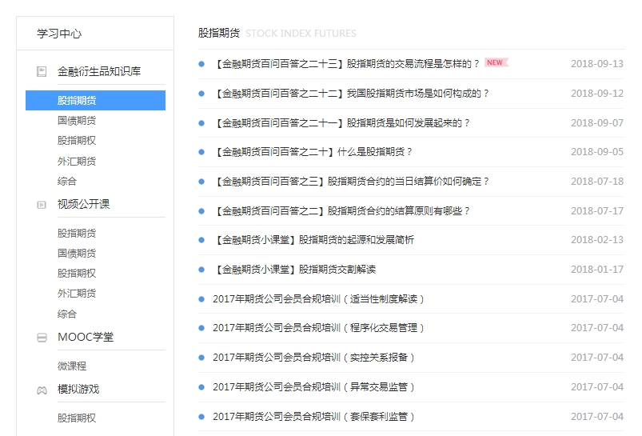The width and height of the screenshot is (642, 436).
Task: Click the red NEW badge on first article
Action: coord(496,62)
